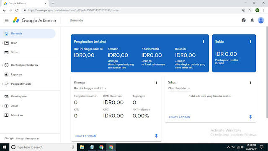The width and height of the screenshot is (268, 151).
Task: Reload the page
Action: [17, 10]
